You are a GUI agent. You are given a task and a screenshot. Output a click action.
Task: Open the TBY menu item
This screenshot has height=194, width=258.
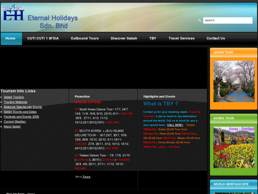(153, 38)
